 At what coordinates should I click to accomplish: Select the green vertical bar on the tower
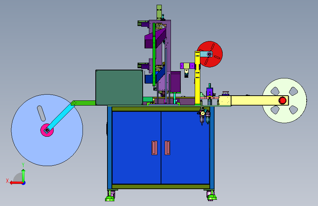click(154, 54)
